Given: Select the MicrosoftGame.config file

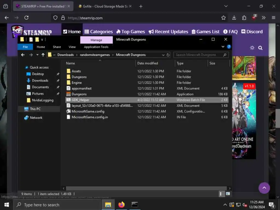Looking at the screenshot, I should click(147, 111).
